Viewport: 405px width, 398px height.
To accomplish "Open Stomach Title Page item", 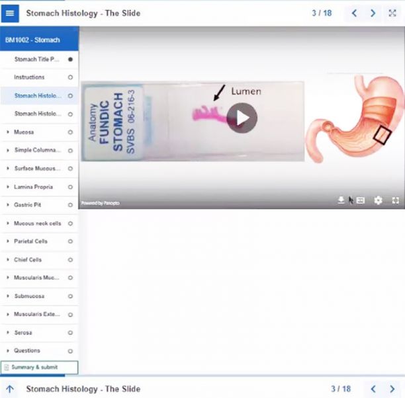I will pos(40,60).
